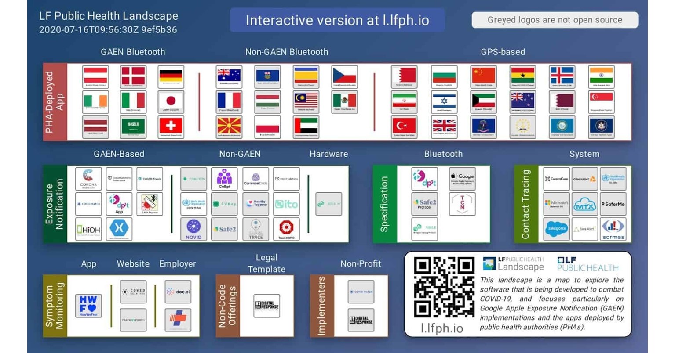Viewport: 675px width, 353px height.
Task: Select the MTX cloud logo card
Action: tap(585, 204)
